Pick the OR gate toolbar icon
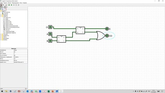 pos(19,5)
